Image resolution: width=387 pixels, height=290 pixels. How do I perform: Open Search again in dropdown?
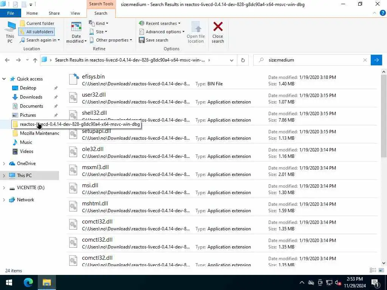(x=40, y=40)
